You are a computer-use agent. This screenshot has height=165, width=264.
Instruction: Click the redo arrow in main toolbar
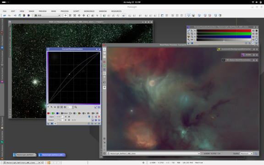click(x=9, y=15)
